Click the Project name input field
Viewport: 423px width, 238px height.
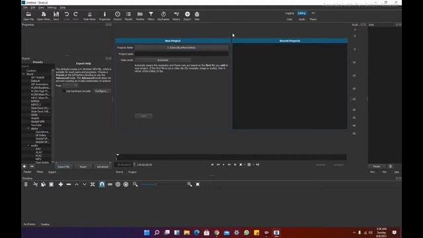(x=181, y=54)
